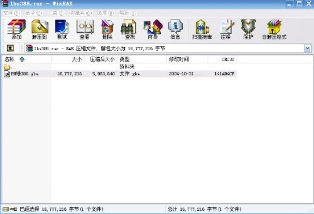Click the 16,777,216 size cell in the file row

pyautogui.click(x=70, y=74)
